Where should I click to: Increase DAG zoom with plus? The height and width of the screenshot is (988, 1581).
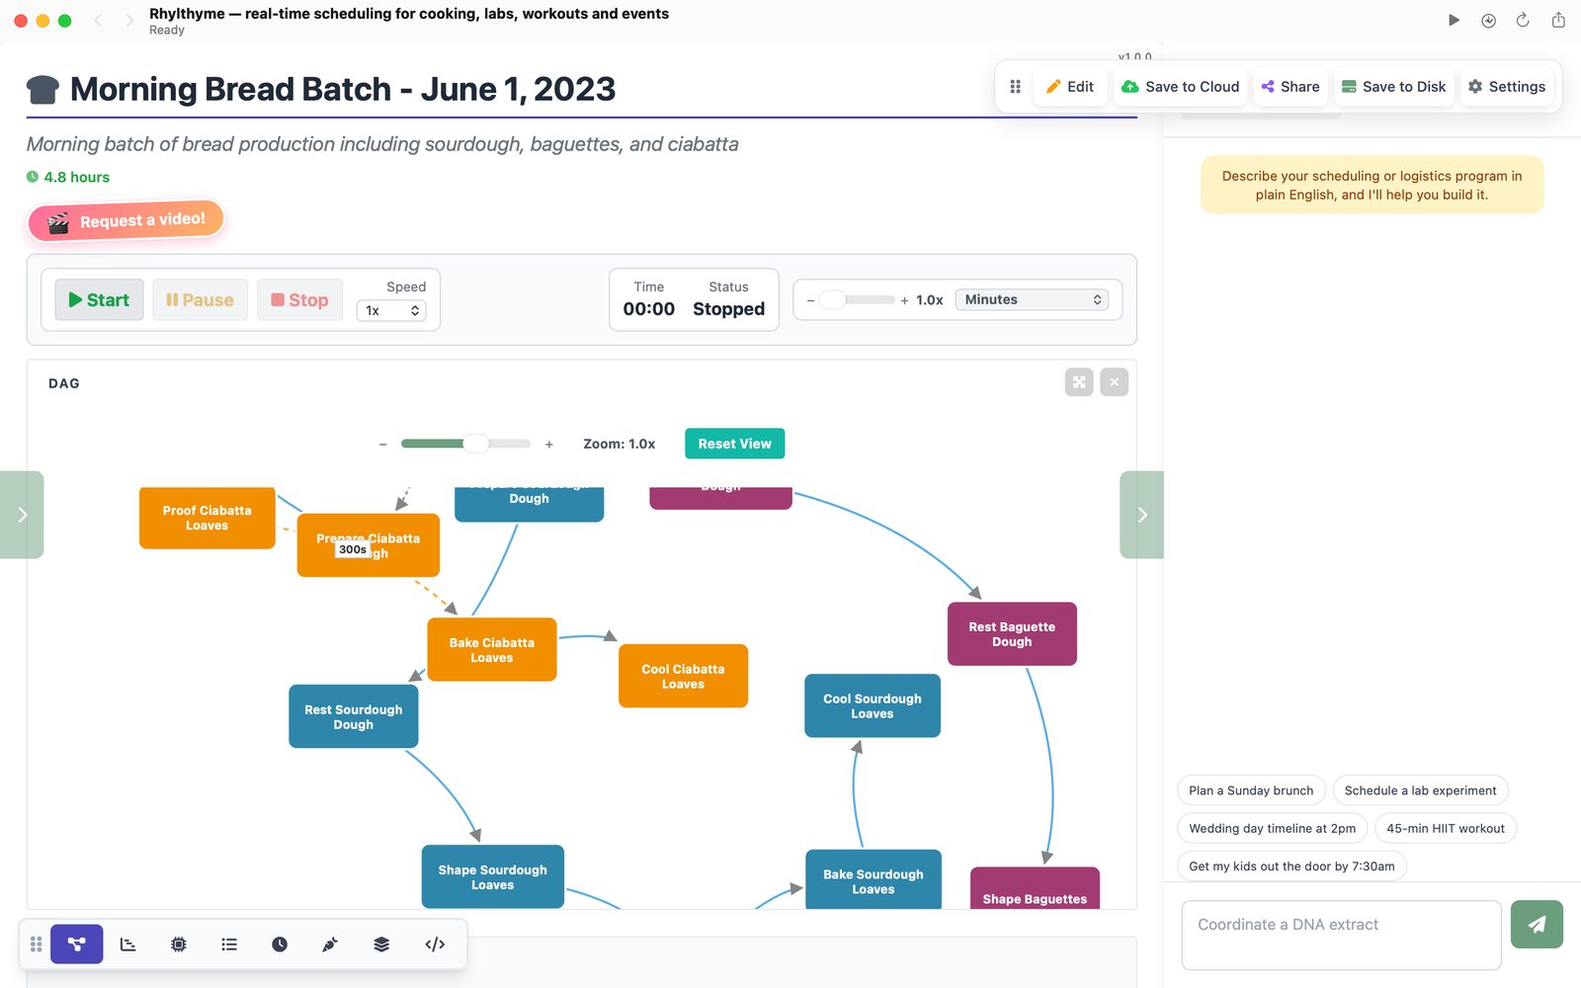coord(549,445)
